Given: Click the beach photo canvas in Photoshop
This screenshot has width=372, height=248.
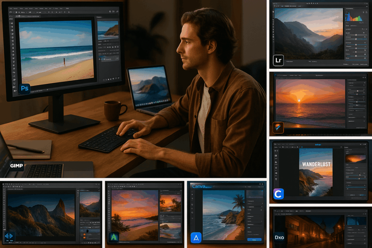Looking at the screenshot, I should [x=56, y=52].
